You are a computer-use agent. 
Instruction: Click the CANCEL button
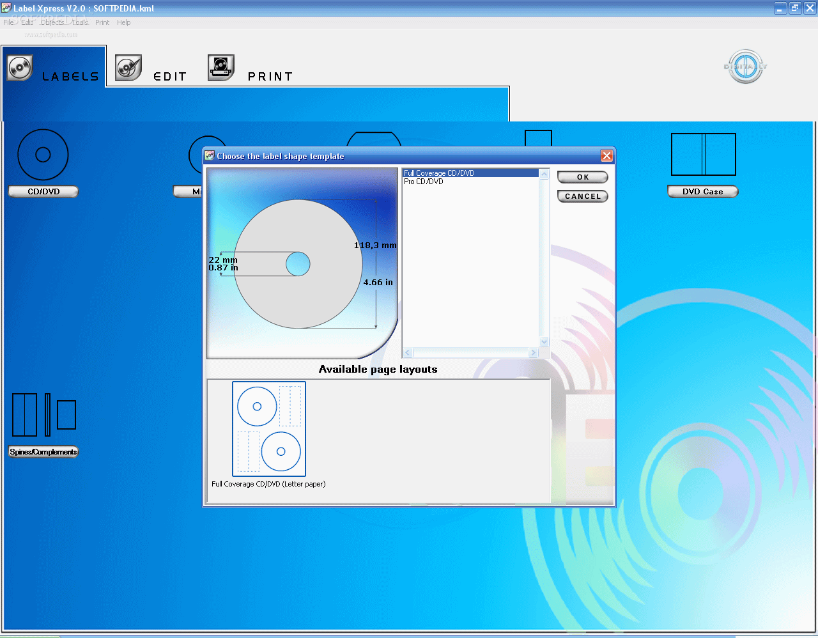tap(582, 196)
